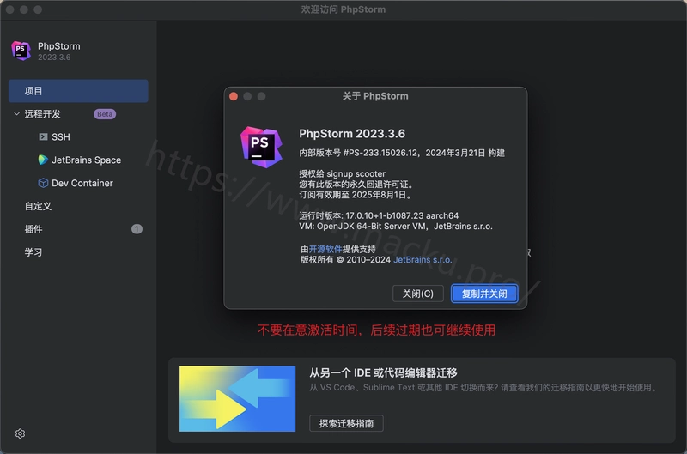Click the VM: OpenJDK 64-Bit Server VM line
687x454 pixels.
396,227
